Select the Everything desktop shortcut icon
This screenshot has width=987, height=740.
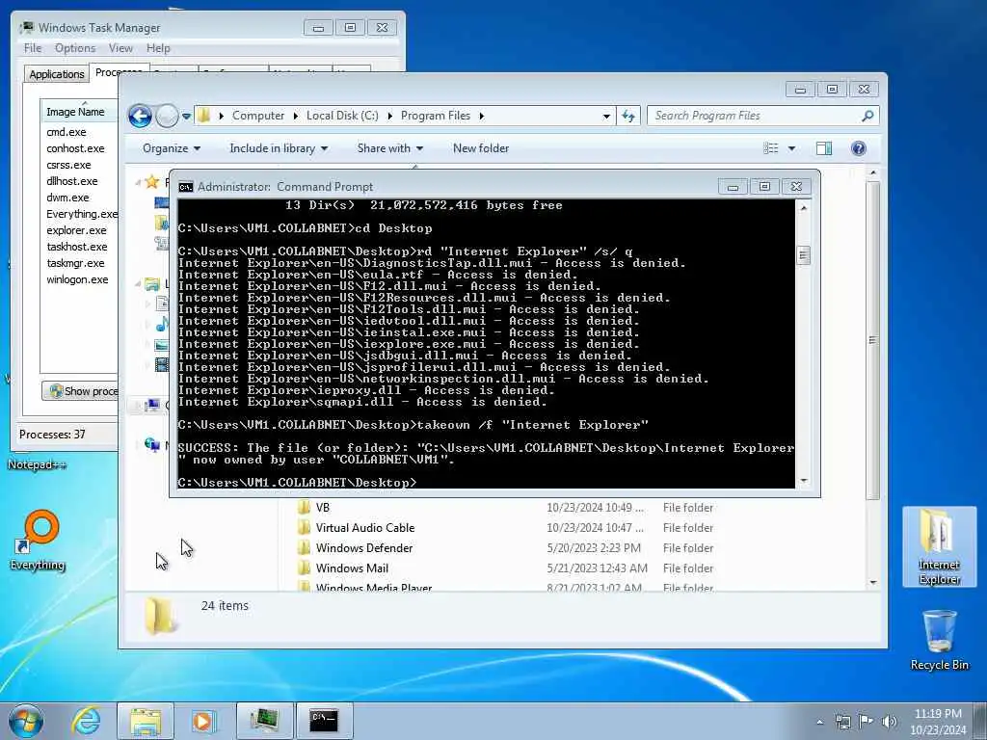pyautogui.click(x=38, y=540)
